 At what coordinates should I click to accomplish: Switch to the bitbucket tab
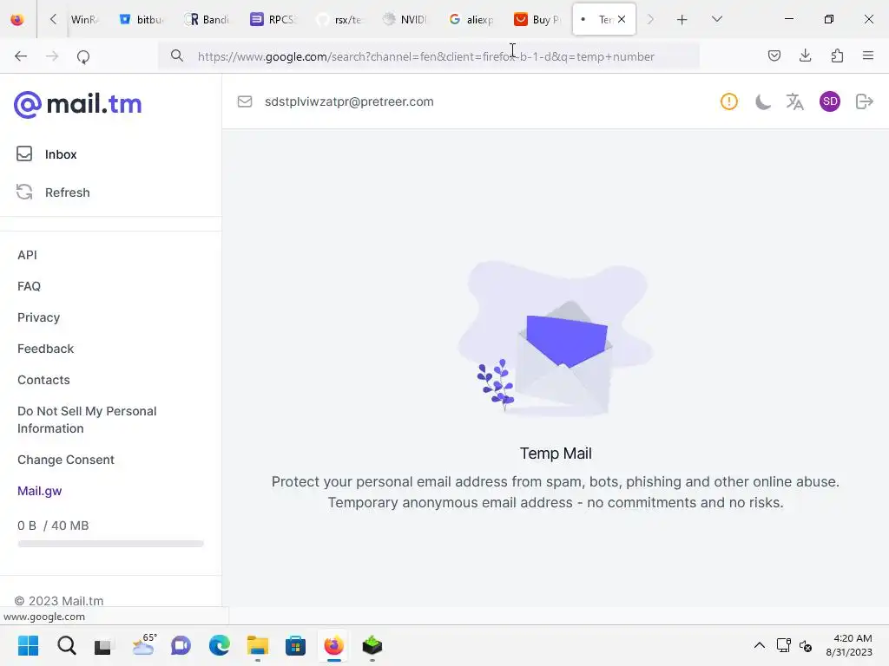click(142, 19)
